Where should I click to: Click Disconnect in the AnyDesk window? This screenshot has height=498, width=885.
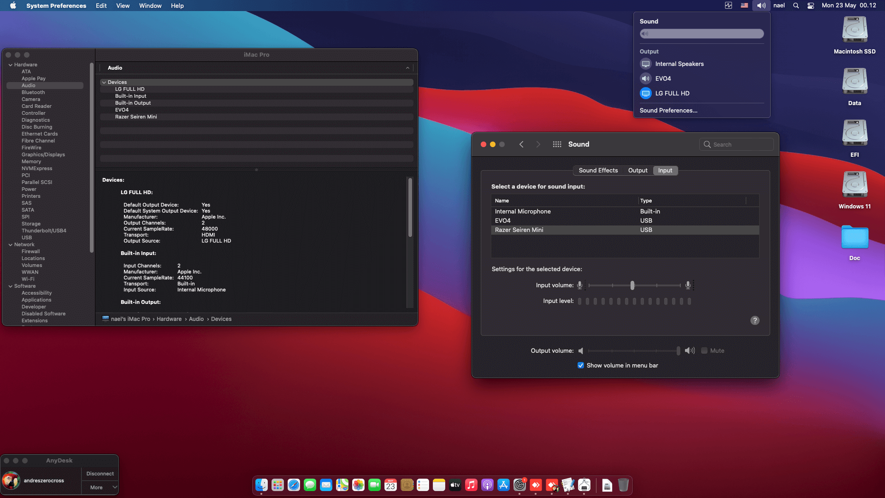point(100,473)
